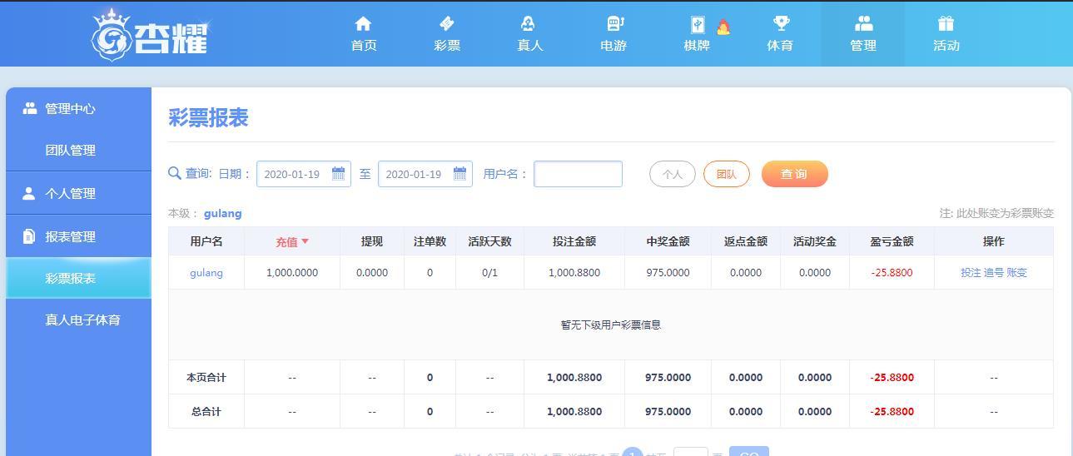The image size is (1073, 456).
Task: Click the chess cards icon 棋牌
Action: (x=697, y=25)
